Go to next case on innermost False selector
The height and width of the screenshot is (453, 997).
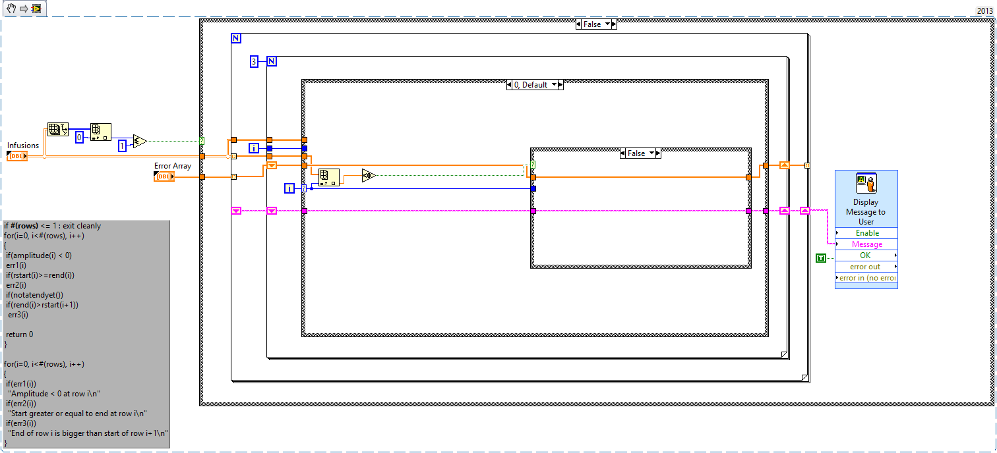[x=657, y=153]
